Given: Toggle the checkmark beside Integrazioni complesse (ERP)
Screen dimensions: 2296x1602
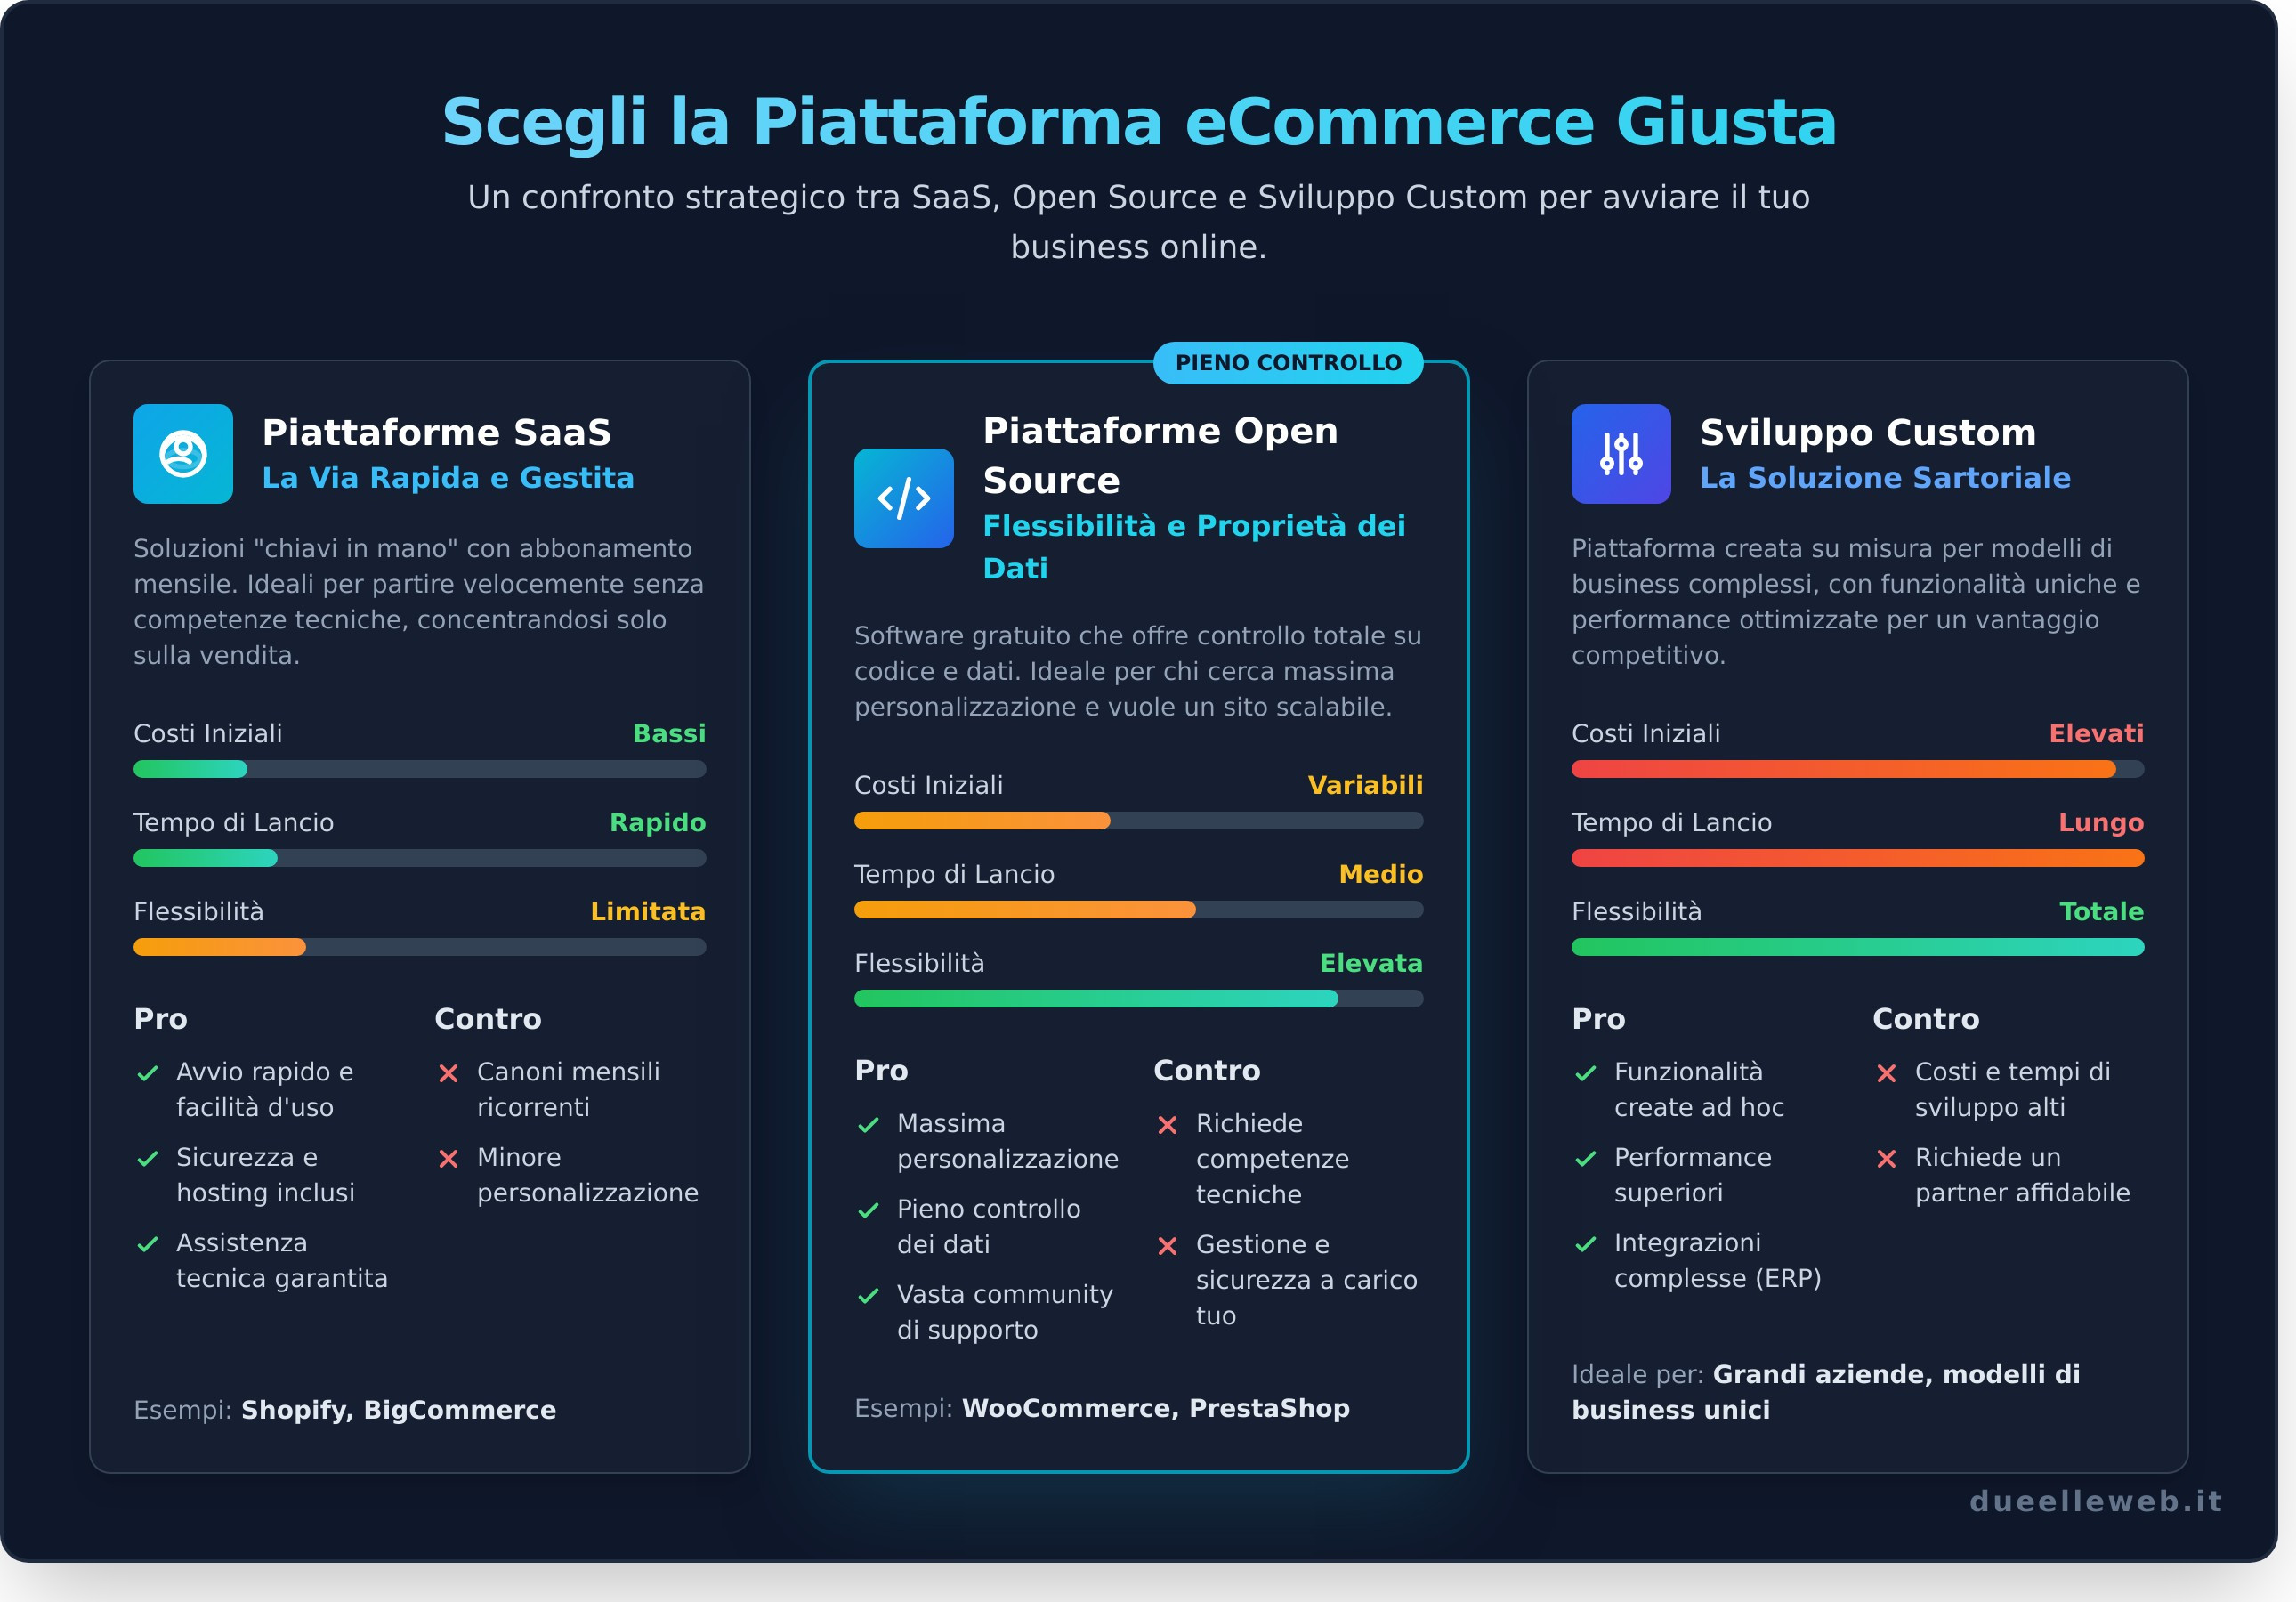Looking at the screenshot, I should coord(1585,1245).
